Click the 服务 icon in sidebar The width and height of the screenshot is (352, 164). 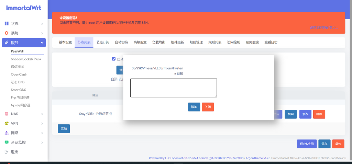click(6, 43)
